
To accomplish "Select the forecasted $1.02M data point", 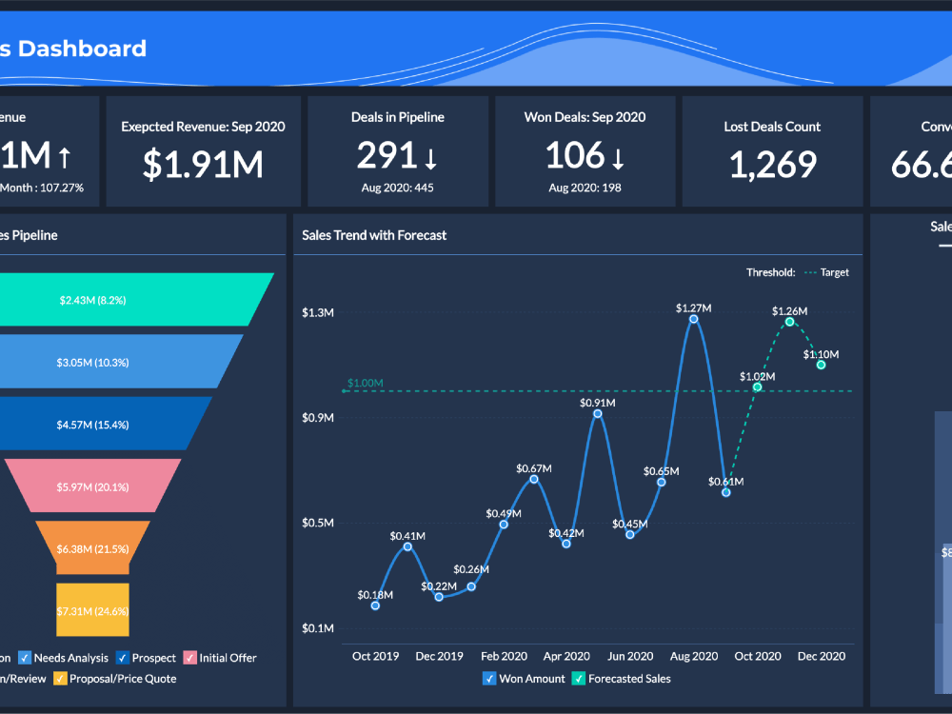I will tap(757, 387).
